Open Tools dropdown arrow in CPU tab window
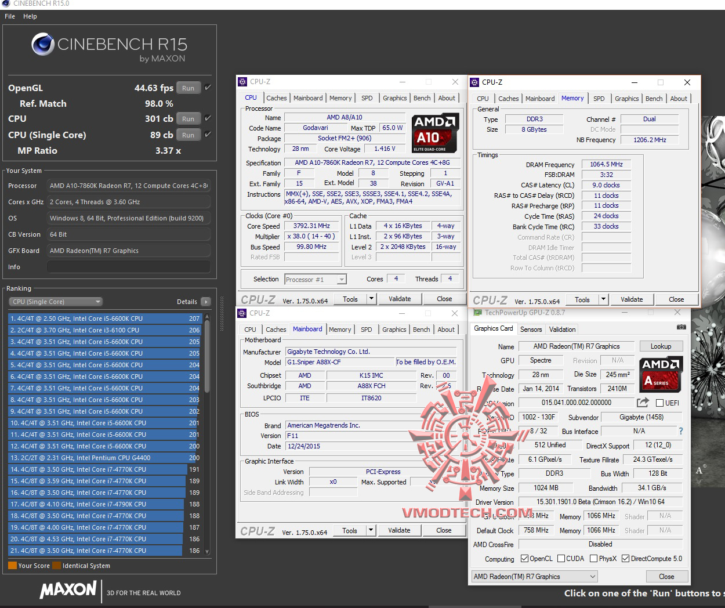Viewport: 725px width, 608px height. [x=372, y=299]
